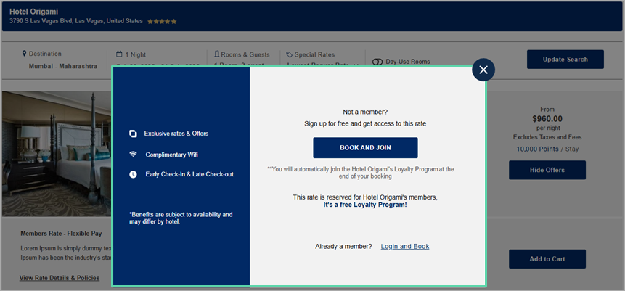Open View Rate Details & Policies
This screenshot has width=625, height=291.
[60, 278]
